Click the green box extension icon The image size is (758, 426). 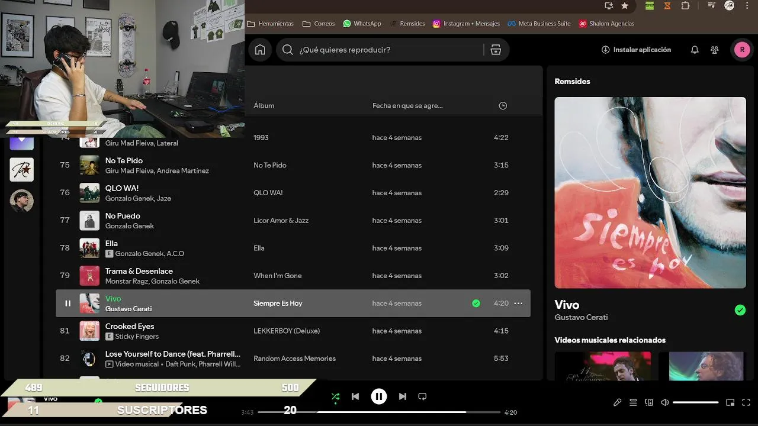[650, 5]
